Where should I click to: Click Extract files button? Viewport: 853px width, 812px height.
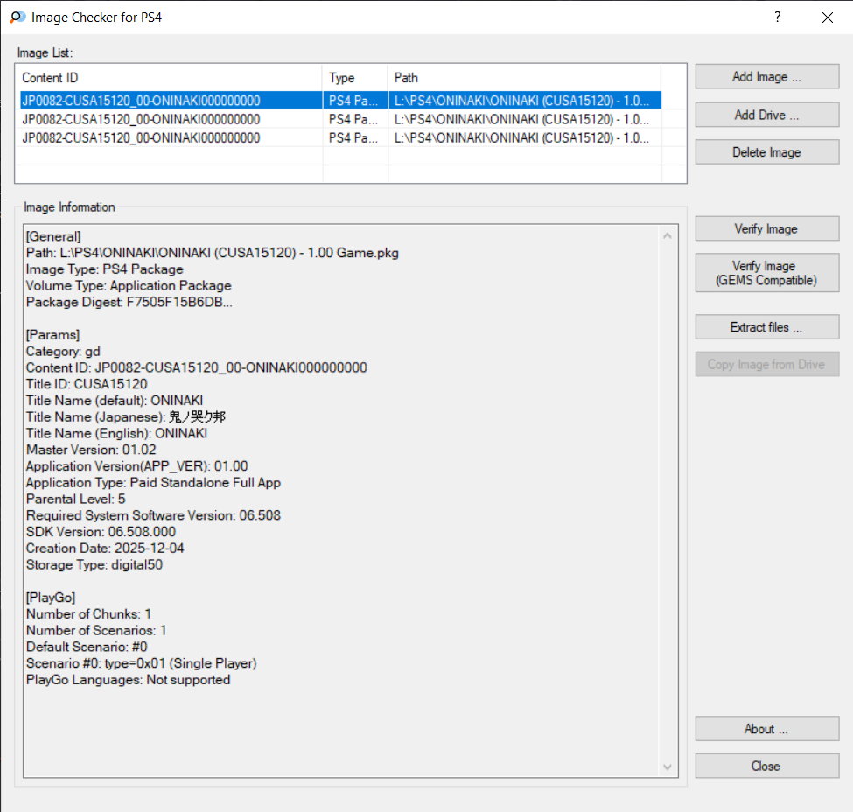pos(766,327)
